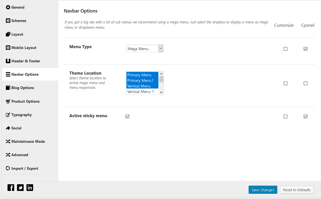The image size is (321, 199).
Task: Click the General gear icon
Action: pyautogui.click(x=8, y=7)
